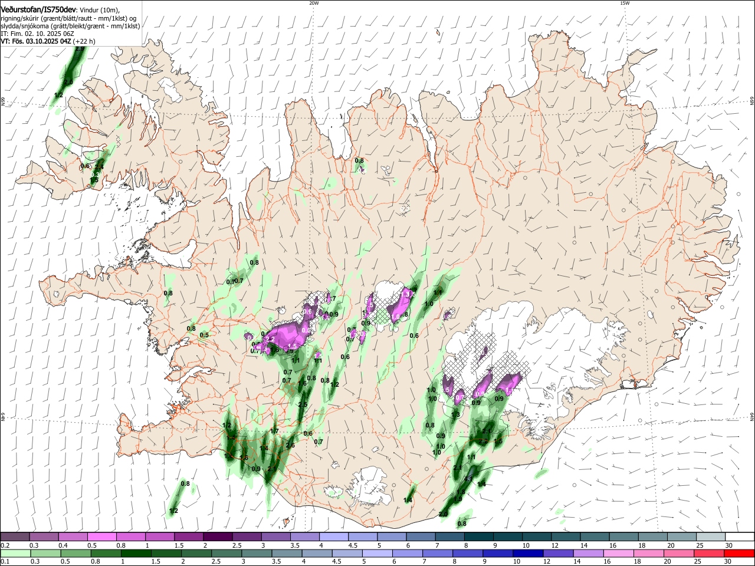The height and width of the screenshot is (566, 755).
Task: Click the 0.2 label in snow legend
Action: [5, 545]
